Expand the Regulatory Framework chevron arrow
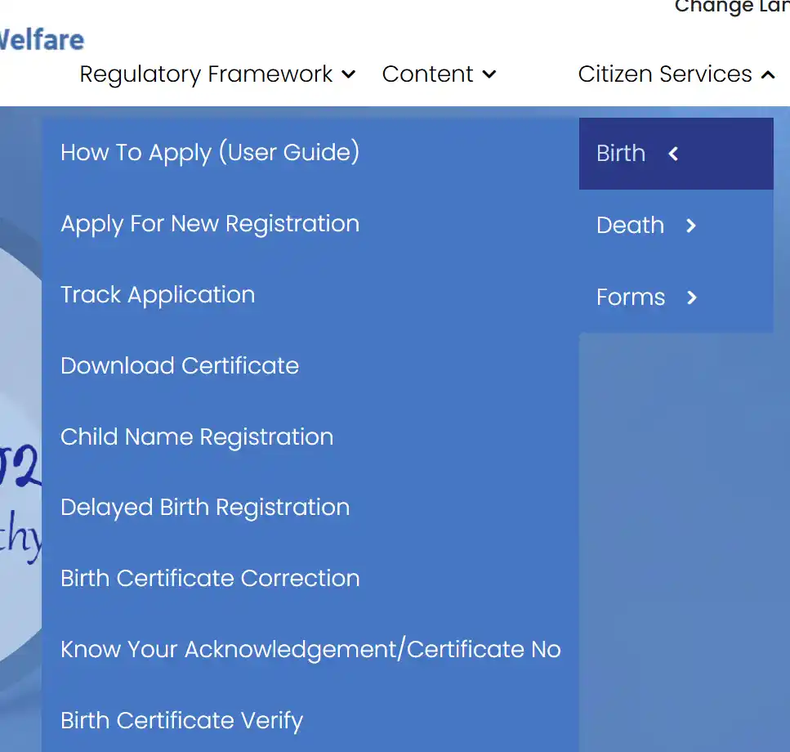The image size is (790, 752). [348, 74]
